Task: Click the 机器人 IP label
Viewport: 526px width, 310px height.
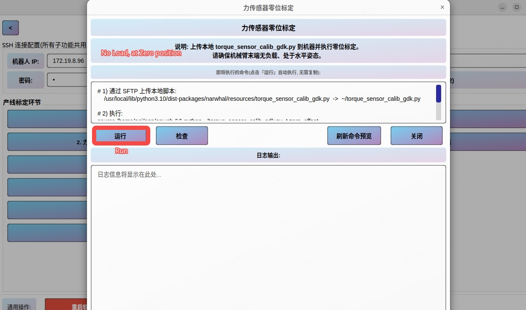Action: pyautogui.click(x=25, y=61)
